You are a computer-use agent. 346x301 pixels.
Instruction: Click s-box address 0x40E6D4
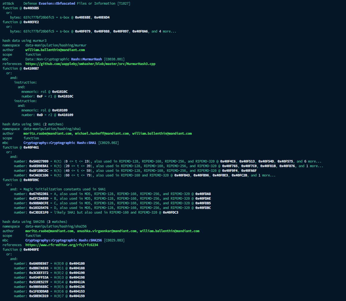(x=102, y=17)
